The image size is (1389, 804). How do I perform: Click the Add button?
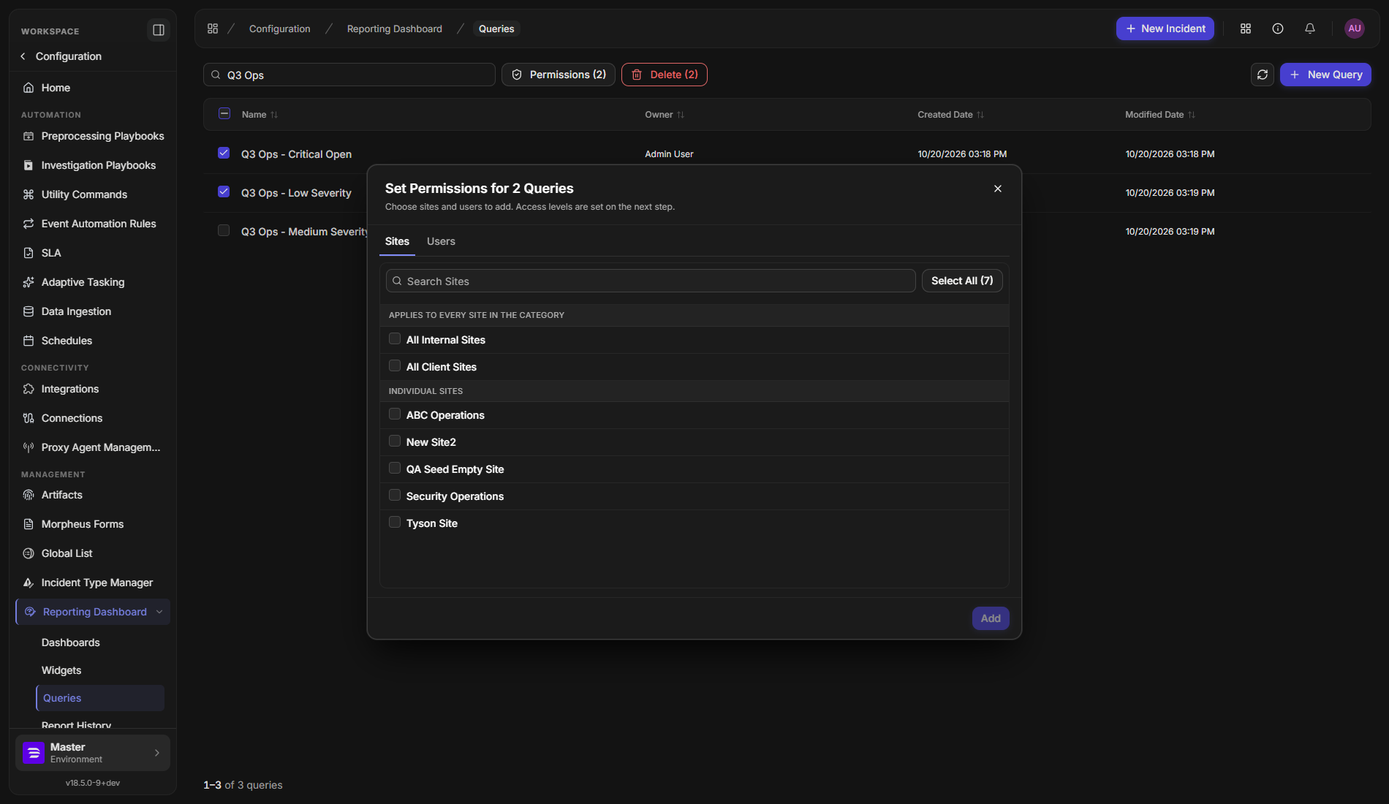click(991, 618)
